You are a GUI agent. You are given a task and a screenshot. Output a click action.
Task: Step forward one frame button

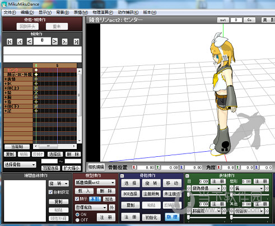55,41
